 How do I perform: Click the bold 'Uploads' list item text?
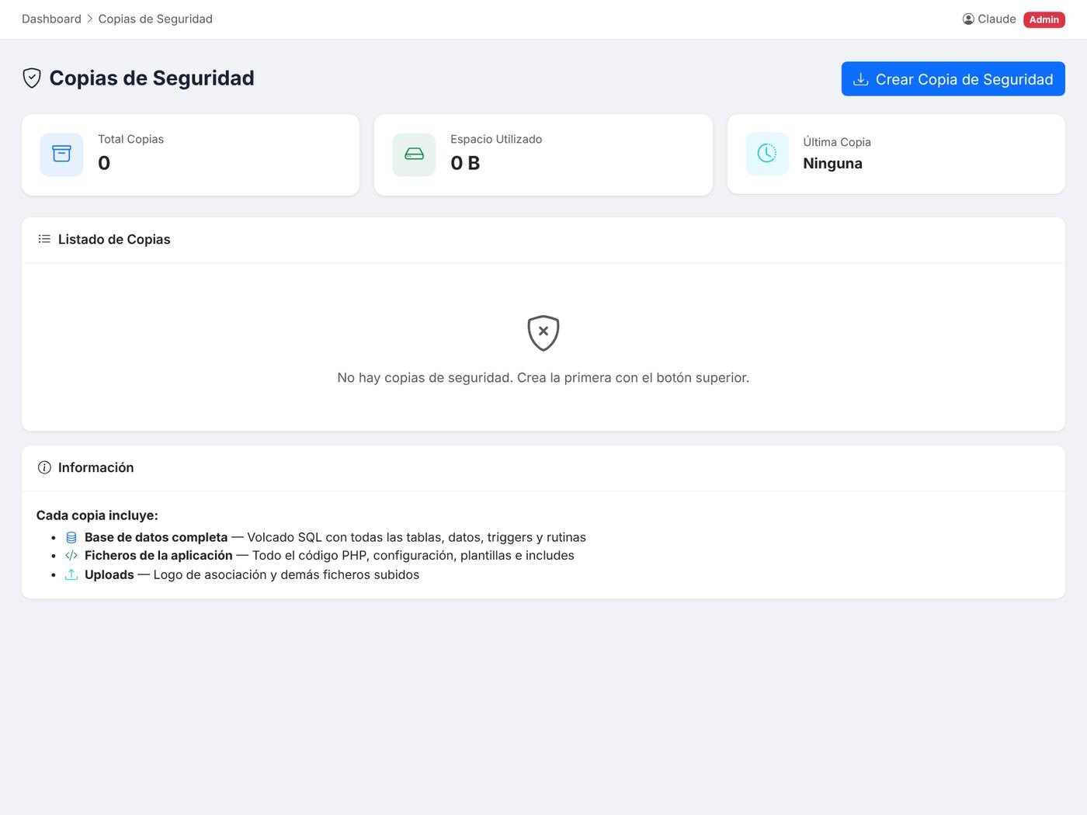[x=109, y=574]
